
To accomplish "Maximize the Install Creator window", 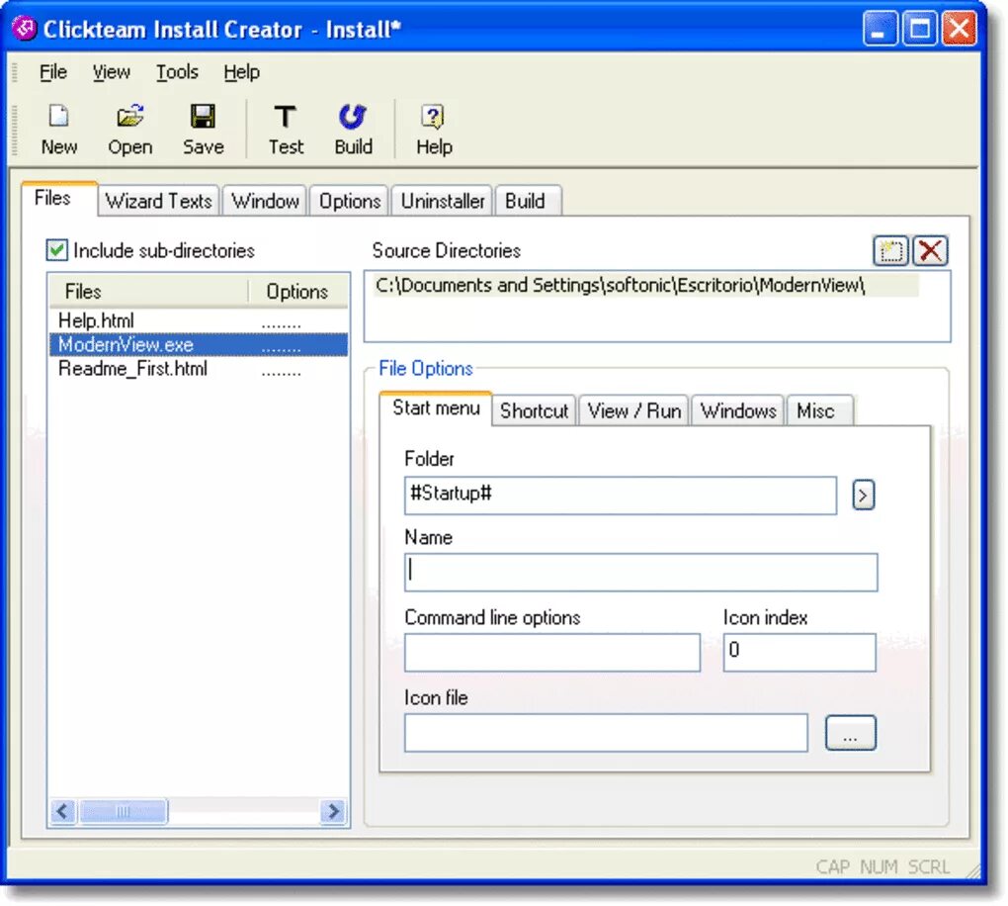I will [x=920, y=29].
